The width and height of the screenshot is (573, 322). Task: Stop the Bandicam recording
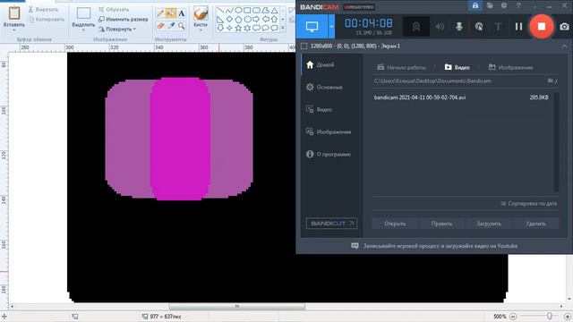click(541, 26)
